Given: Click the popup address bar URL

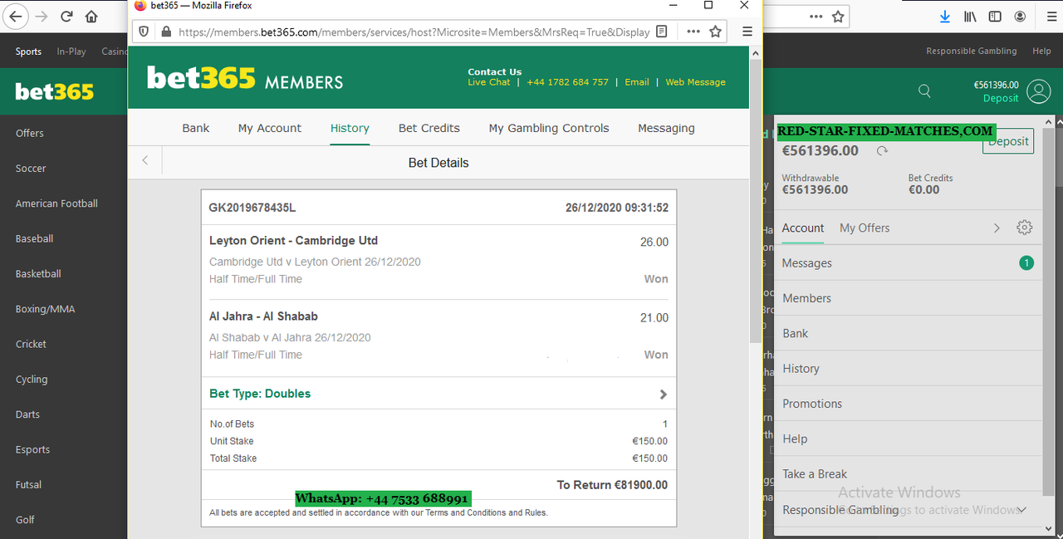Looking at the screenshot, I should tap(414, 32).
